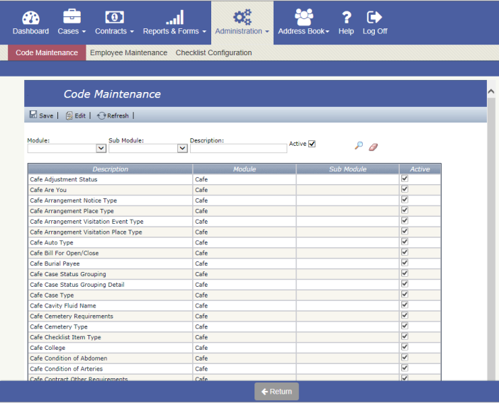Screen dimensions: 499x403
Task: Toggle Active for Cafe College
Action: (x=405, y=347)
